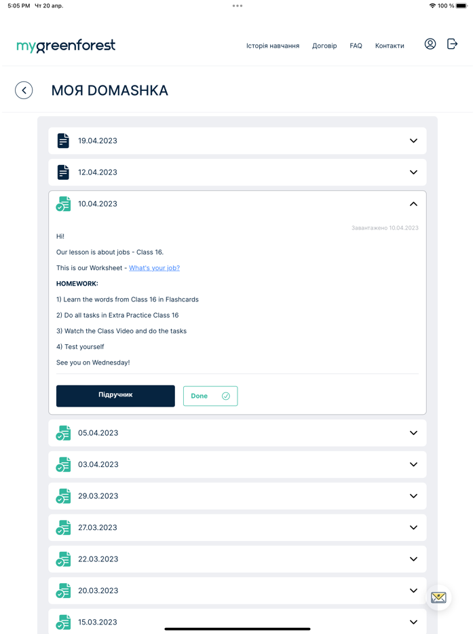Tap the three-dot multitasking indicator
This screenshot has width=475, height=634.
(x=237, y=5)
